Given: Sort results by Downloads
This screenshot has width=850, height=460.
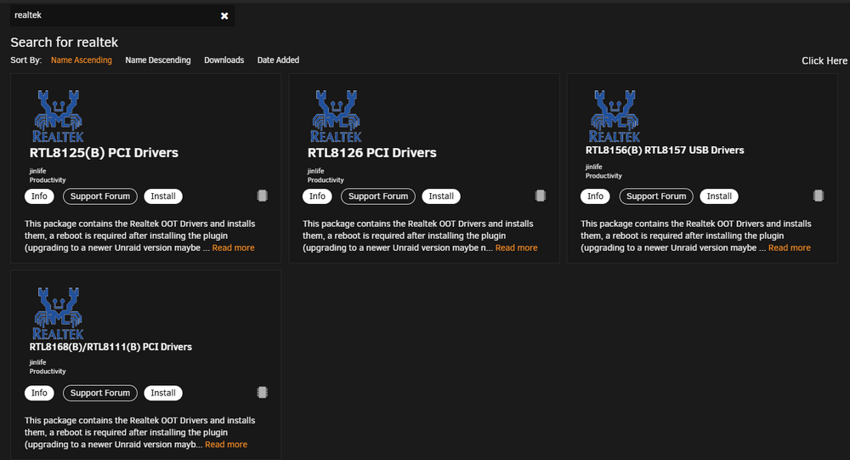Looking at the screenshot, I should click(224, 60).
